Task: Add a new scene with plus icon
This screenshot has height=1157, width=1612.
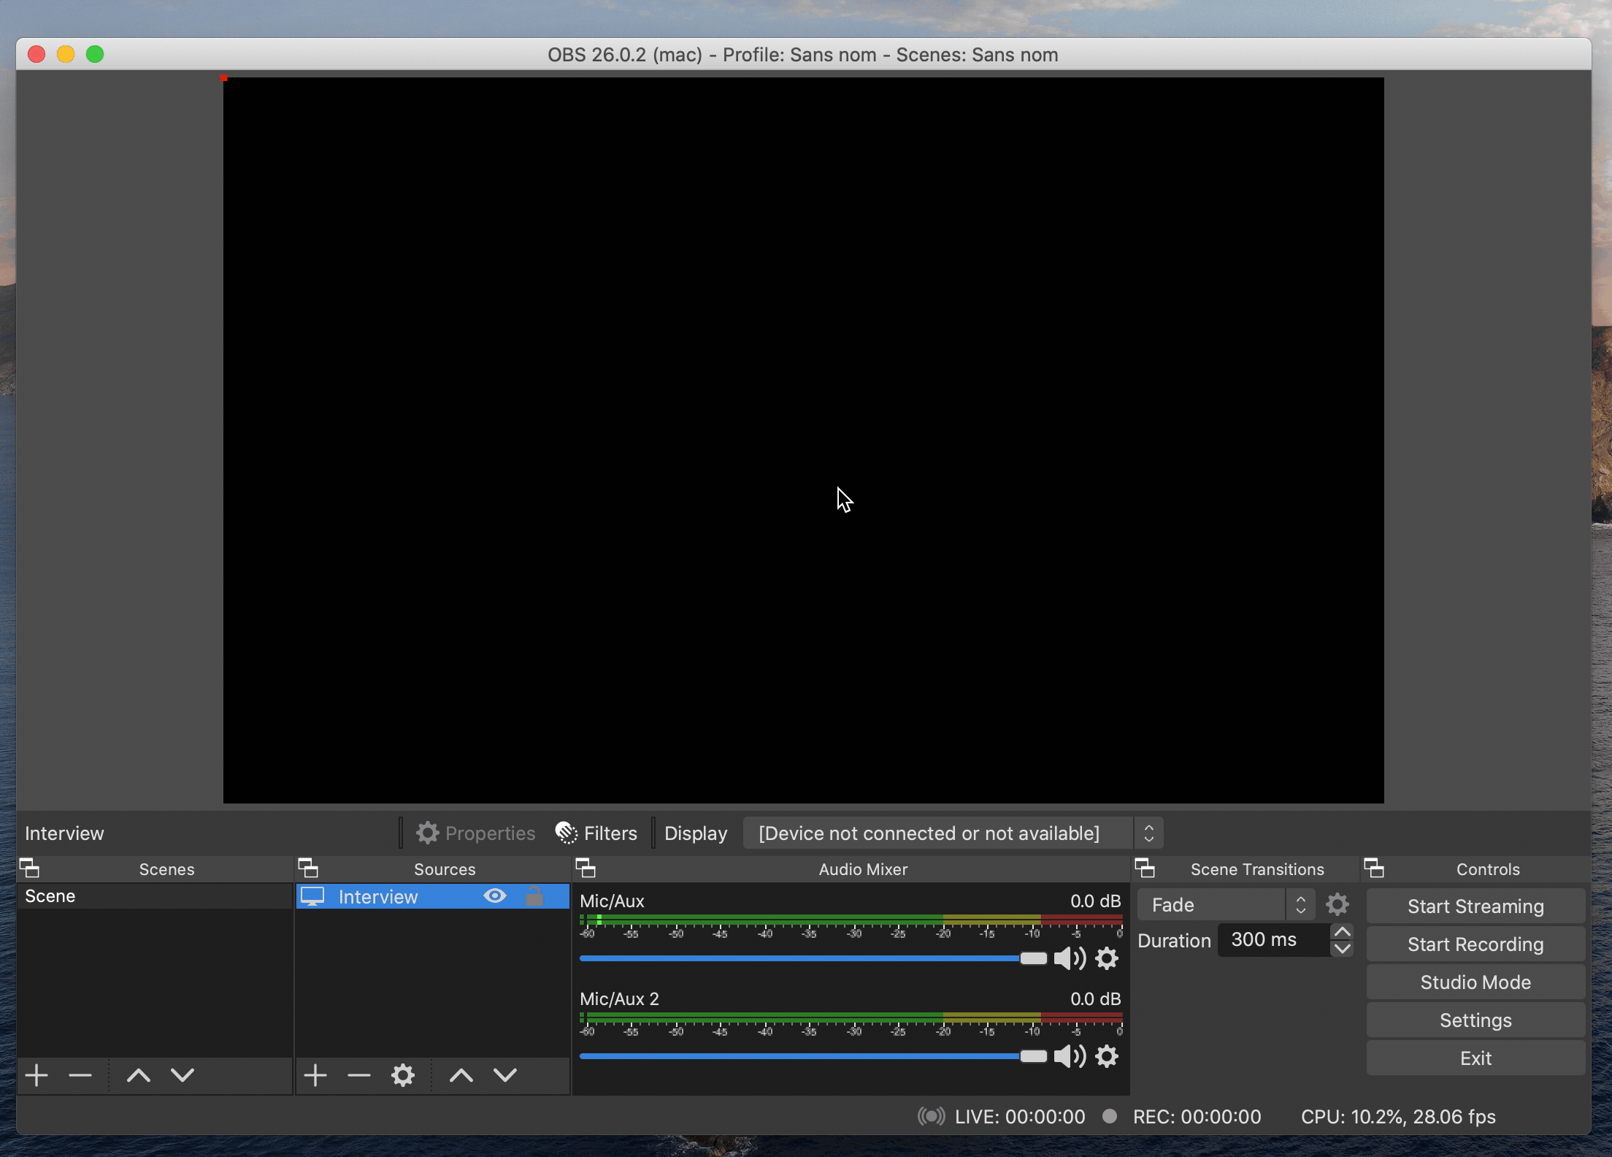Action: click(x=37, y=1075)
